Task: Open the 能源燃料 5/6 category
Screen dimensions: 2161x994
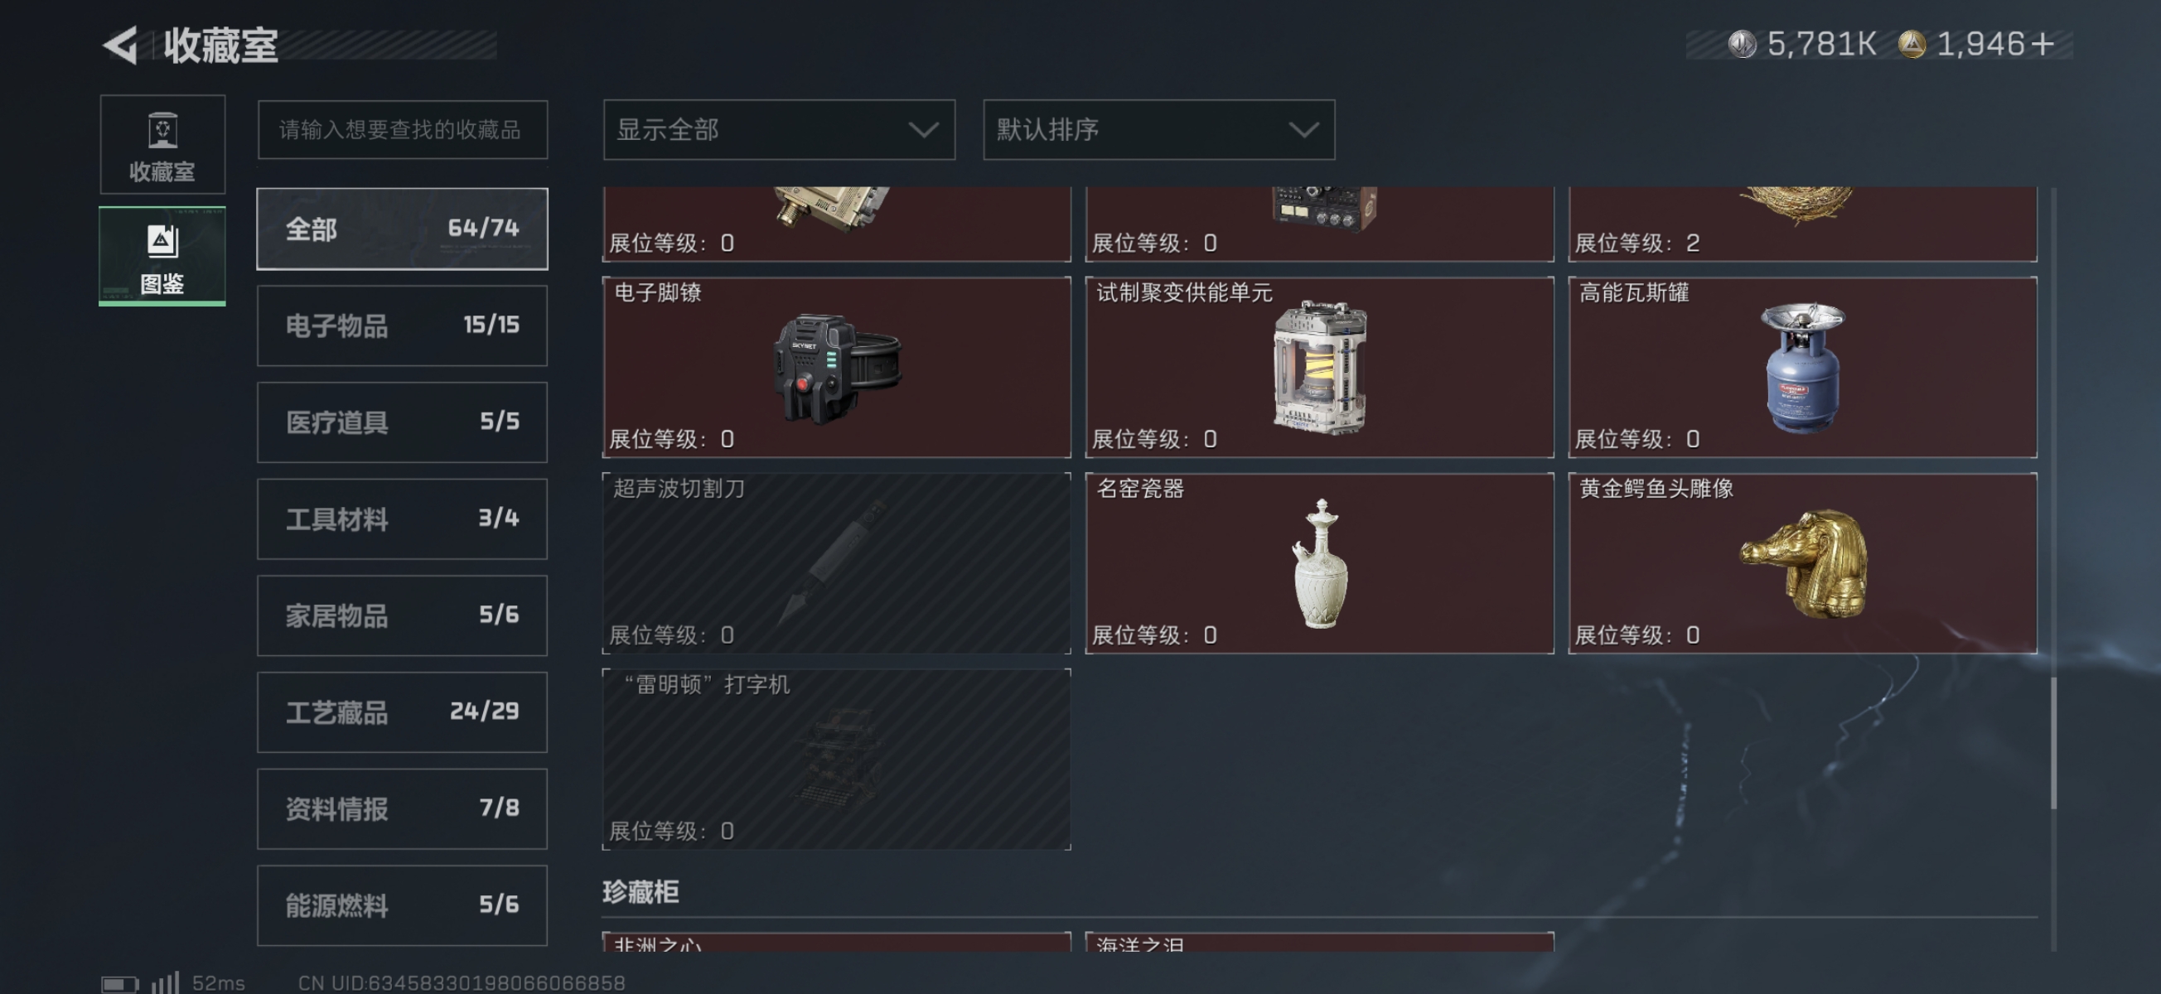Action: [402, 905]
